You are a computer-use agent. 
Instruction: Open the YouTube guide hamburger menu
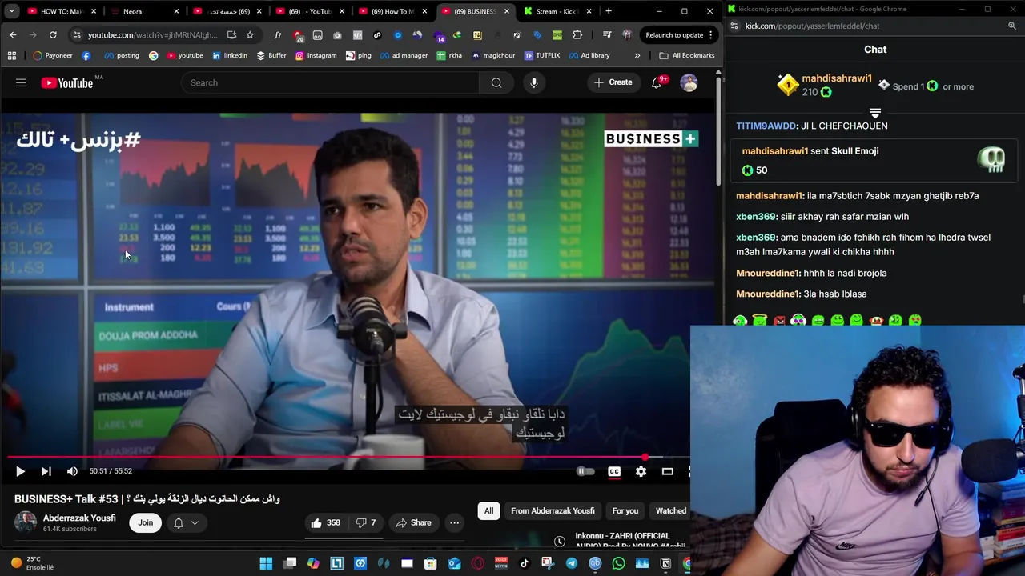21,82
